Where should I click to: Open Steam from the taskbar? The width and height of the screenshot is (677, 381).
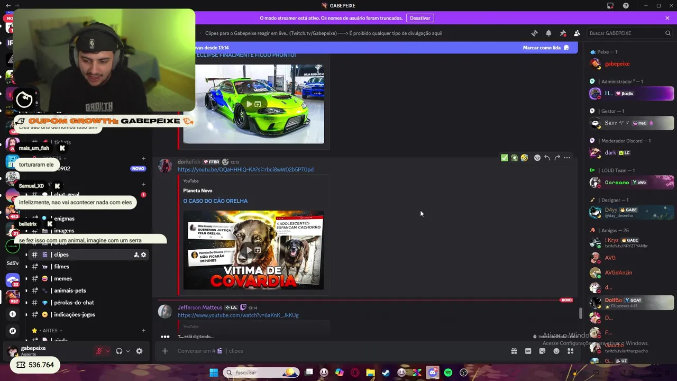[386, 373]
